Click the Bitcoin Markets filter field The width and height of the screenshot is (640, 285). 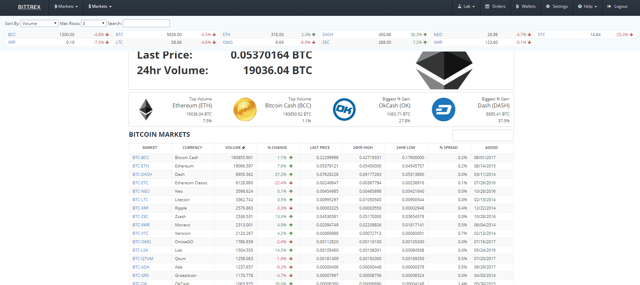[483, 135]
